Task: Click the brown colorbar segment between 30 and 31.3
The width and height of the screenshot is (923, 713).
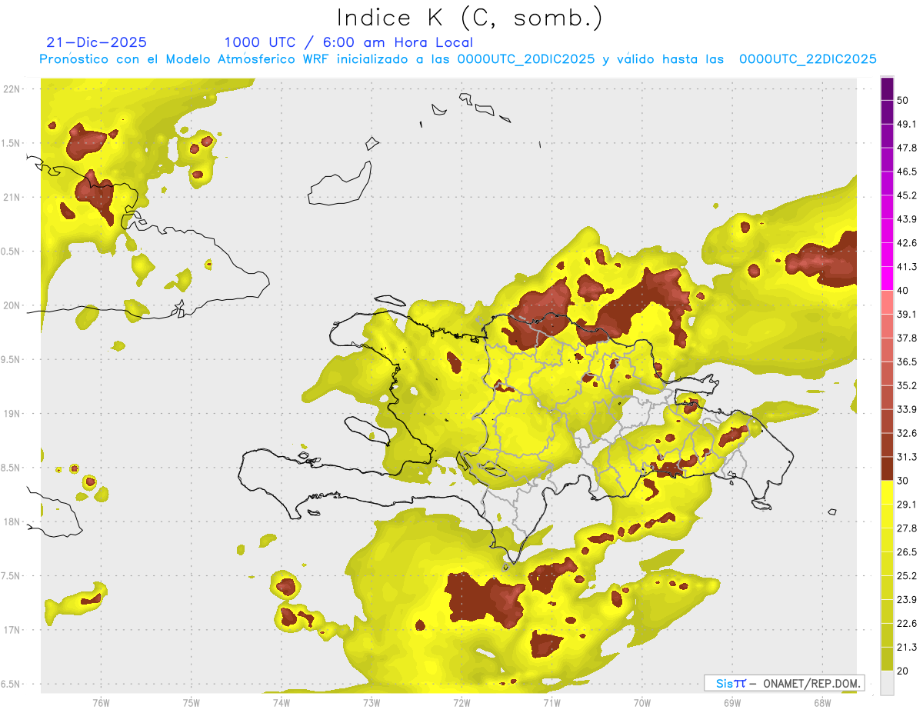Action: click(x=888, y=469)
